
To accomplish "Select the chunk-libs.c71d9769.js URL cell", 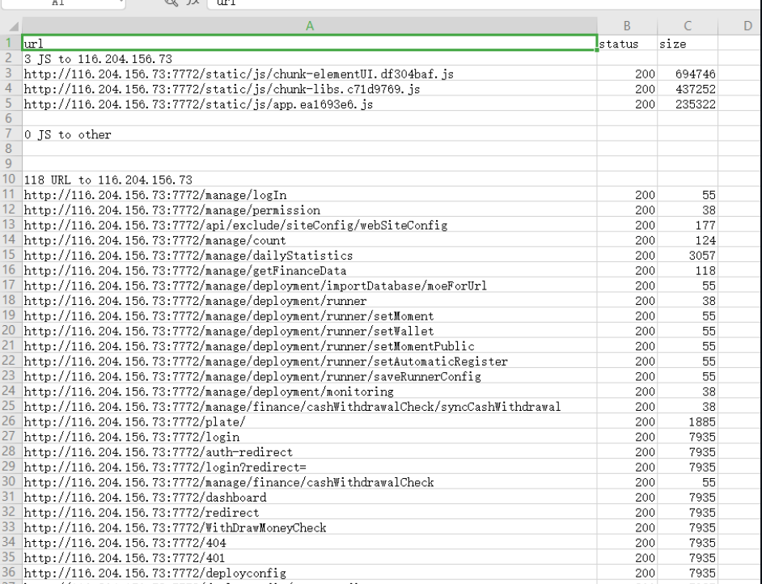I will pos(310,89).
